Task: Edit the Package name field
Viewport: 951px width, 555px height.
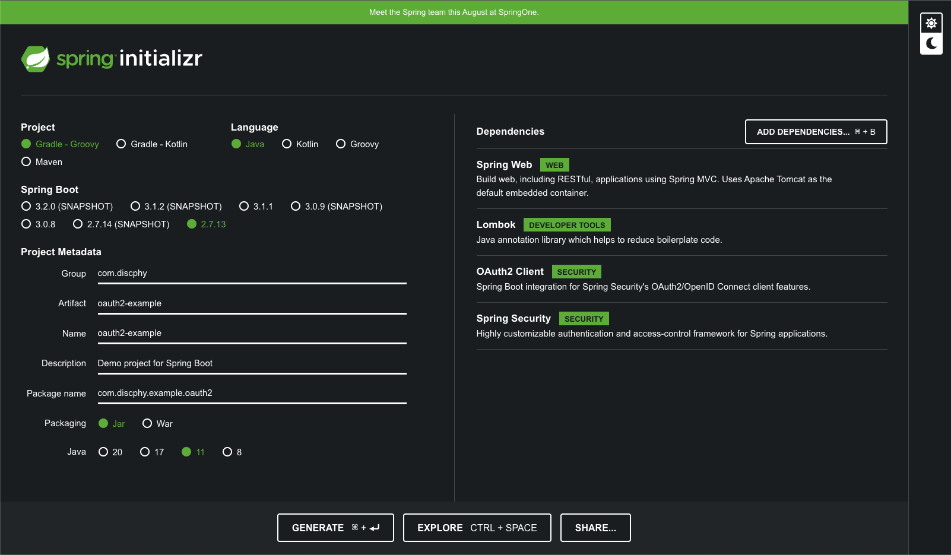Action: click(252, 394)
